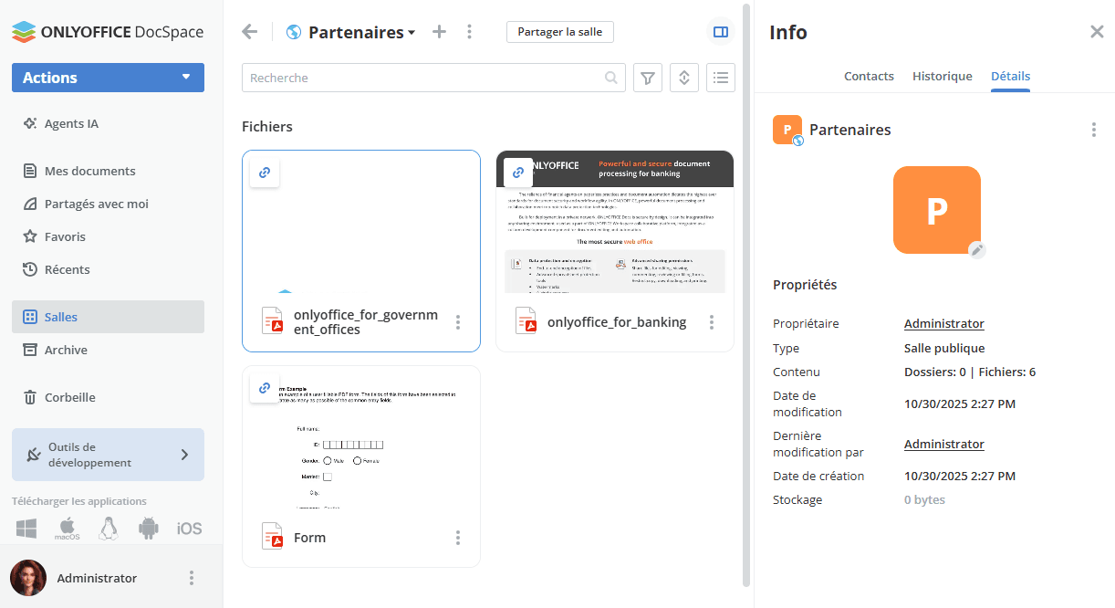Download the Android app icon

click(x=149, y=528)
